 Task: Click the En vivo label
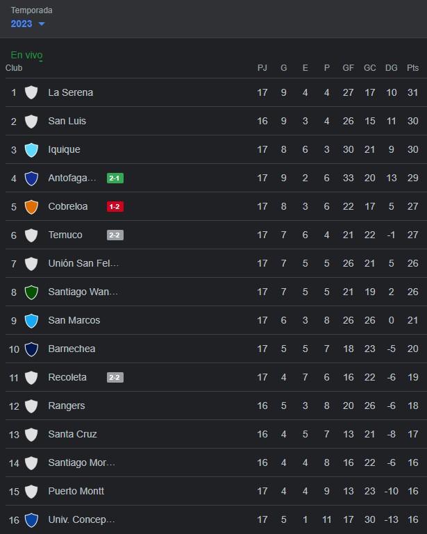pos(26,55)
